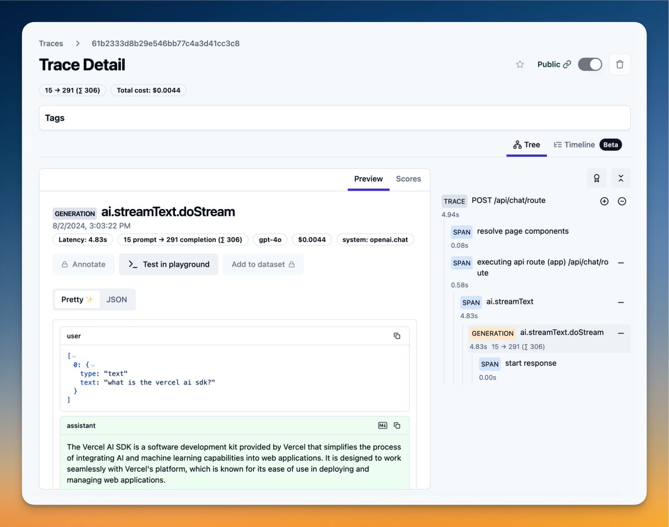Toggle the Public sharing switch

[x=590, y=64]
